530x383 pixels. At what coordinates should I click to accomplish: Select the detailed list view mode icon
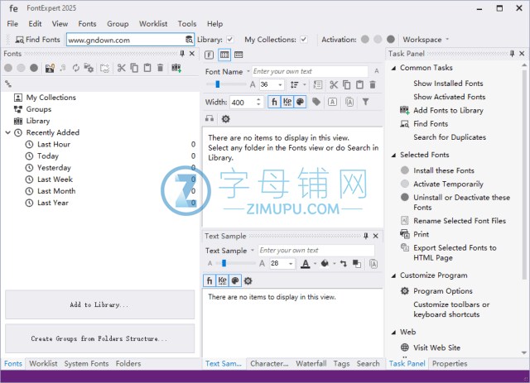[x=238, y=55]
